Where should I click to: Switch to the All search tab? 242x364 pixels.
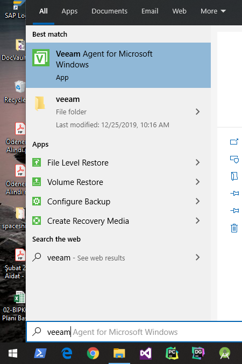coord(44,11)
